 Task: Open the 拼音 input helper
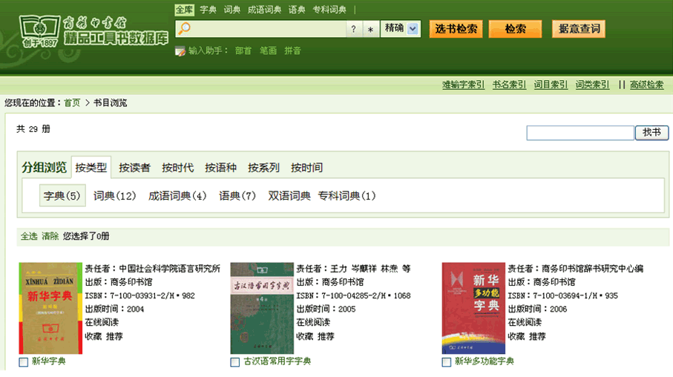[292, 50]
